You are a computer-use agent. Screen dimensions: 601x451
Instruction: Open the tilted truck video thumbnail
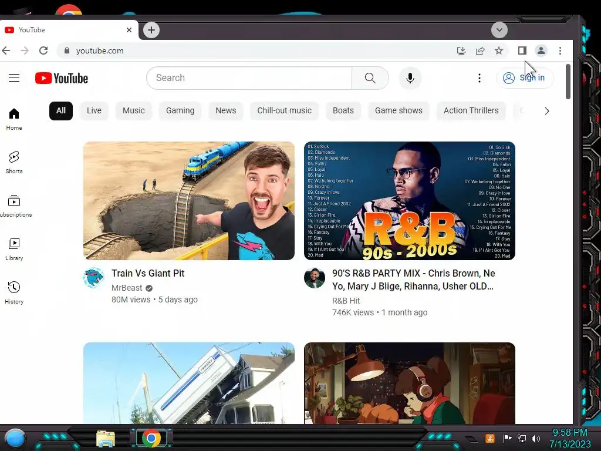point(189,383)
